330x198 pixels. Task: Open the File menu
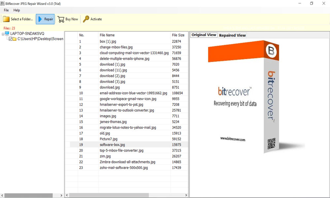(6, 10)
